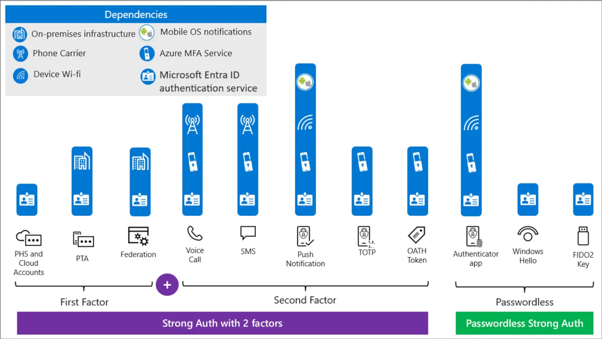The image size is (602, 339).
Task: Click the Device Wi-fi legend icon
Action: click(x=21, y=75)
